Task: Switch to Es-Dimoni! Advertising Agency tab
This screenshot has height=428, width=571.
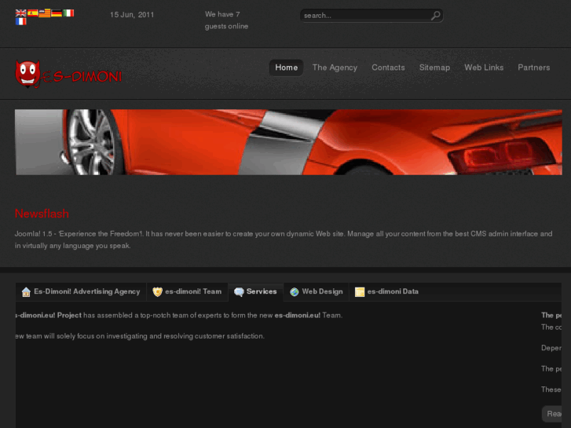Action: pyautogui.click(x=81, y=292)
